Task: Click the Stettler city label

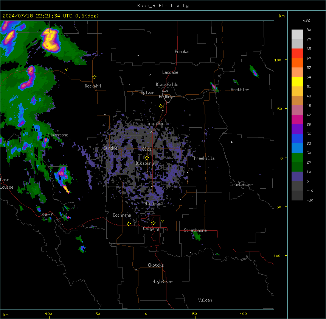Action: [x=240, y=90]
